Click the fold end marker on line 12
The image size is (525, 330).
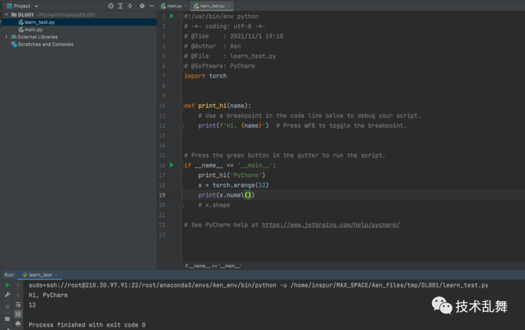(181, 126)
